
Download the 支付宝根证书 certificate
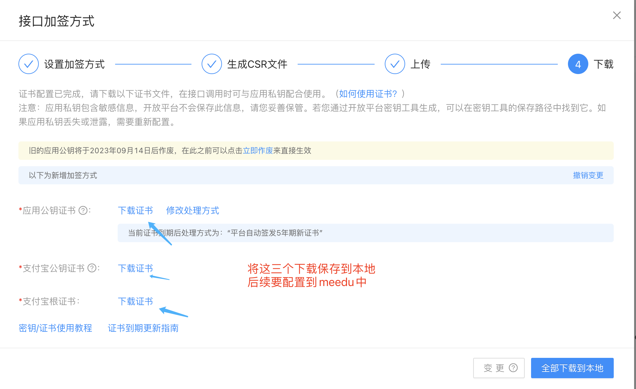135,301
